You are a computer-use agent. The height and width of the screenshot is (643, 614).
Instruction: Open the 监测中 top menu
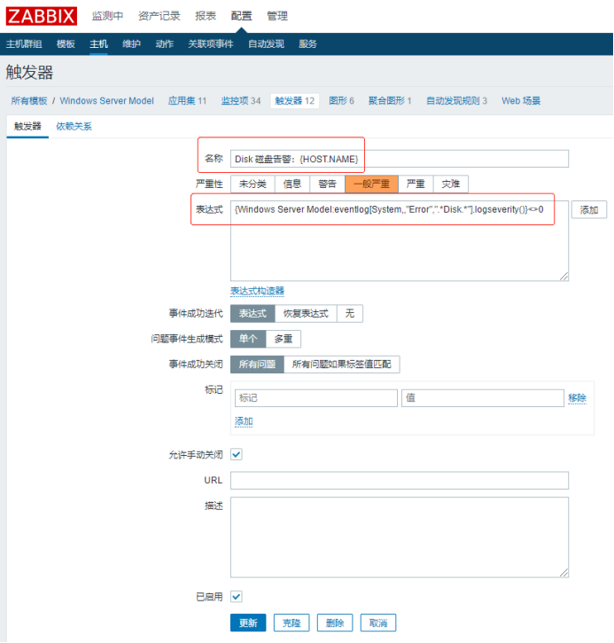pyautogui.click(x=107, y=16)
